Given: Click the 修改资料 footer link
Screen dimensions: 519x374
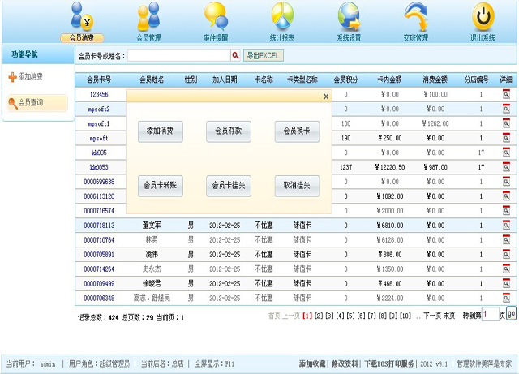Looking at the screenshot, I should pos(345,364).
